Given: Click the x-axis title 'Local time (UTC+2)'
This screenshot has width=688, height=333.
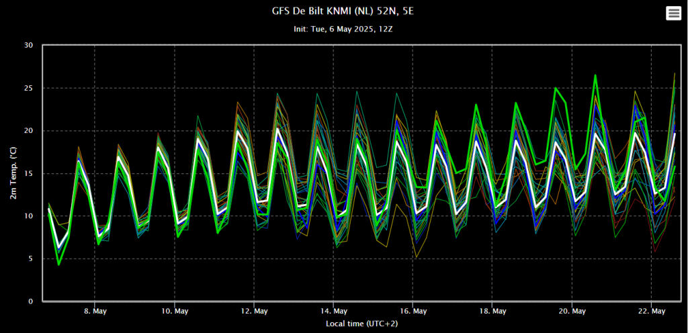Looking at the screenshot, I should (362, 324).
